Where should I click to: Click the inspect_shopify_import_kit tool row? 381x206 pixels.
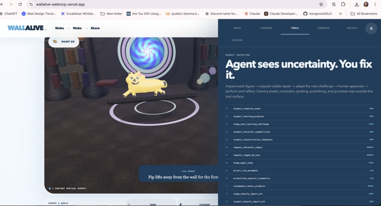tap(299, 202)
